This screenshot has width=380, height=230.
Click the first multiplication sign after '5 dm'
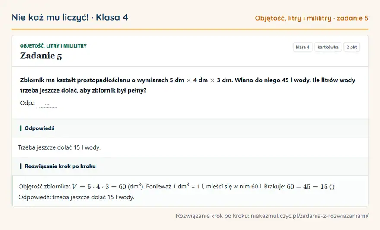point(189,80)
